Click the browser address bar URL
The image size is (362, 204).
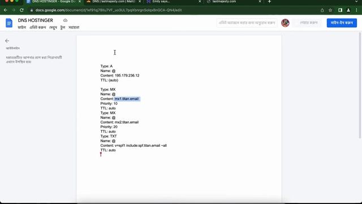(109, 10)
